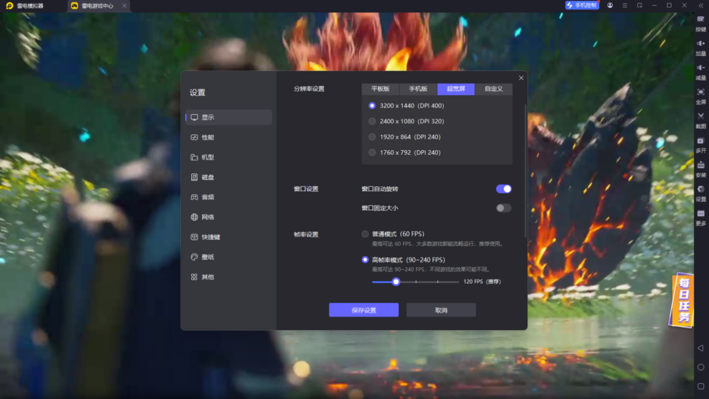Image resolution: width=709 pixels, height=399 pixels.
Task: Open 音频 audio settings
Action: coord(229,197)
